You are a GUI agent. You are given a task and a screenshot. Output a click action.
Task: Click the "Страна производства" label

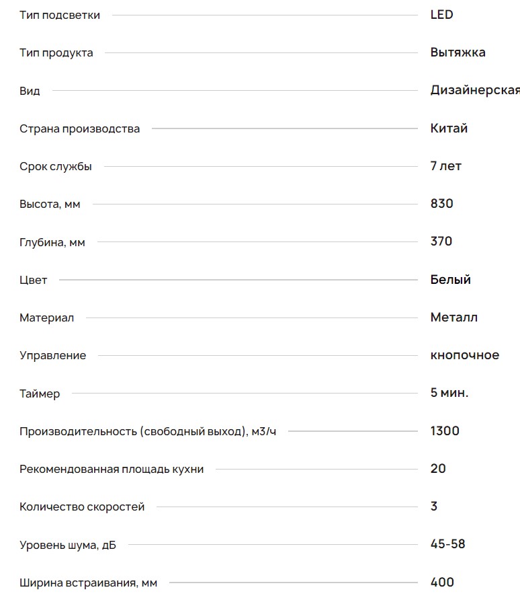[79, 128]
